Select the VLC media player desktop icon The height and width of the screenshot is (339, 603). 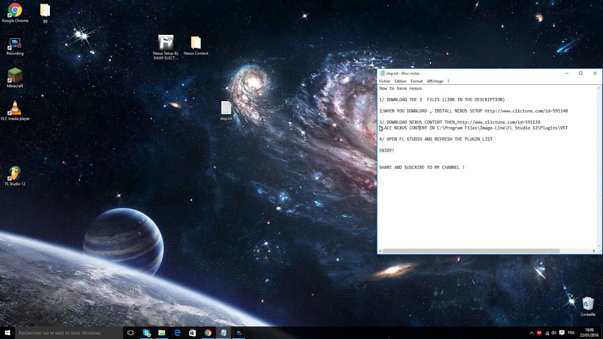point(15,111)
